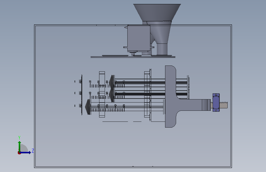Click the green Y axis of triad

19,146
